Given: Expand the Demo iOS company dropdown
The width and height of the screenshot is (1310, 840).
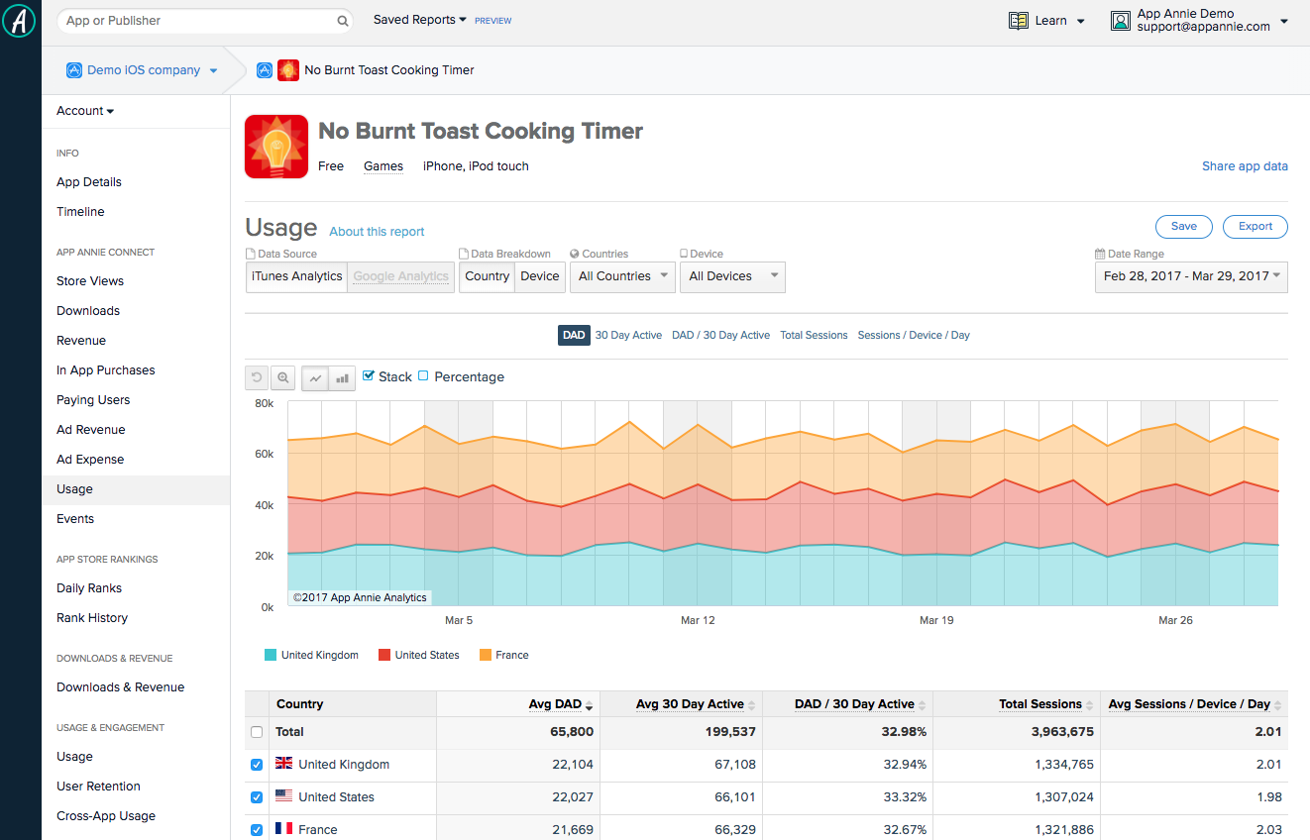Looking at the screenshot, I should coord(142,70).
